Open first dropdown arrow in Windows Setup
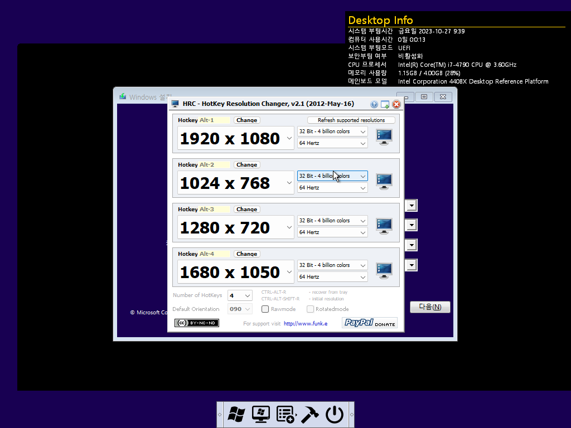The width and height of the screenshot is (571, 428). tap(412, 205)
